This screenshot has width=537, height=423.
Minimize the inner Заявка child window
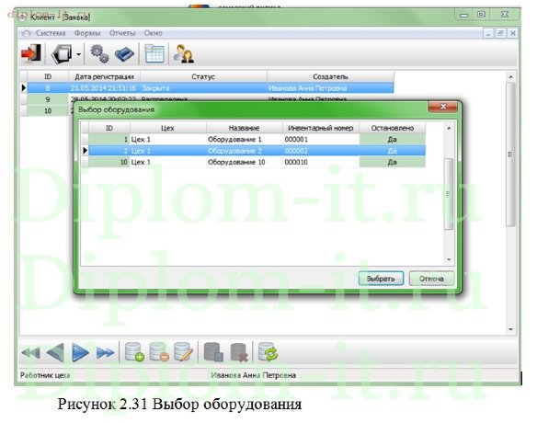tap(488, 33)
